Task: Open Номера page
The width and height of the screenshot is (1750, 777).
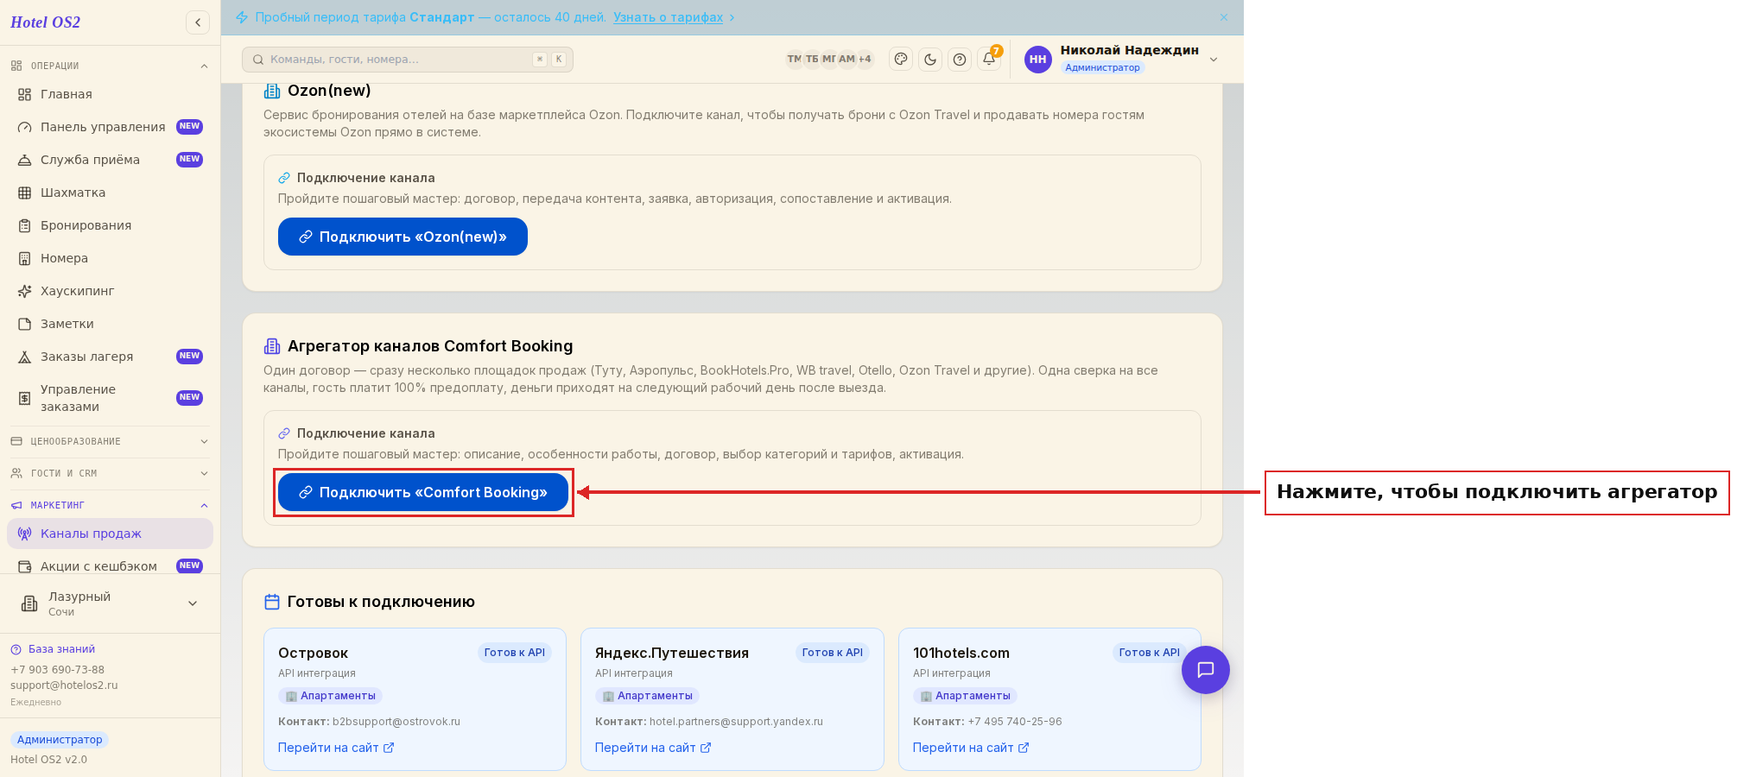Action: click(110, 258)
